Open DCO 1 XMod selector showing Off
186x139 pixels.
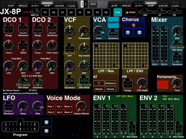pyautogui.click(x=23, y=46)
